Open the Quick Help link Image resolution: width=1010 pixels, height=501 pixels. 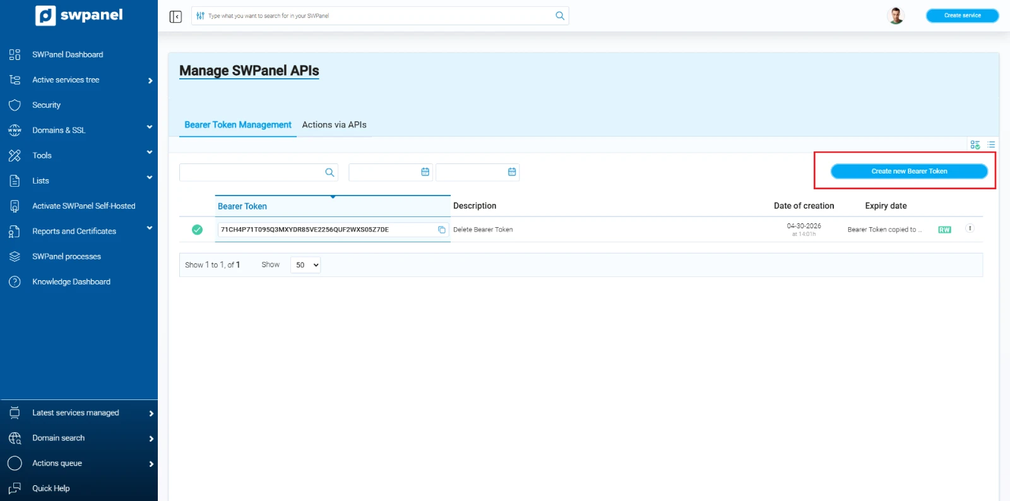point(51,488)
